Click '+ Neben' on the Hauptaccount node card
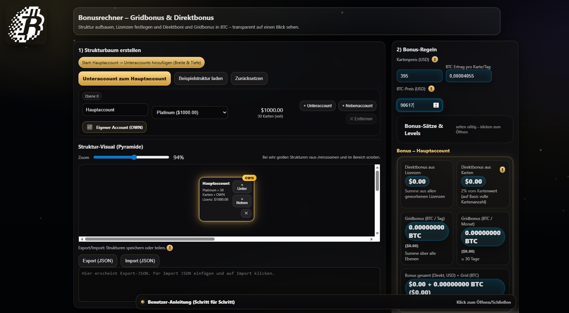The width and height of the screenshot is (569, 313). click(242, 201)
